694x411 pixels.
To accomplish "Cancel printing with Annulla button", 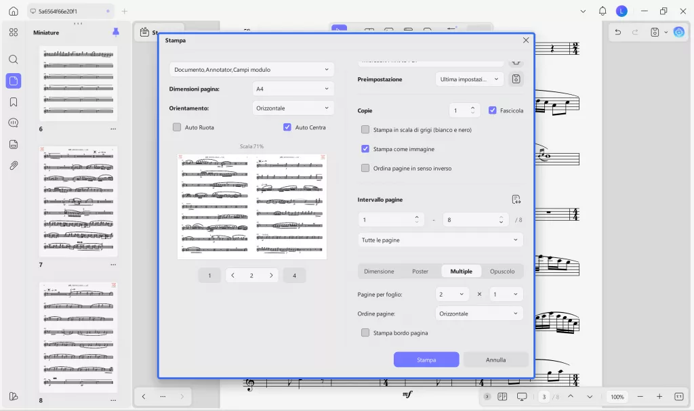I will pyautogui.click(x=496, y=360).
